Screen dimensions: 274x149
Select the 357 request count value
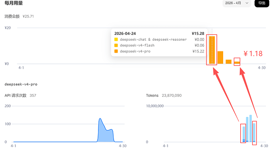[x=33, y=96]
